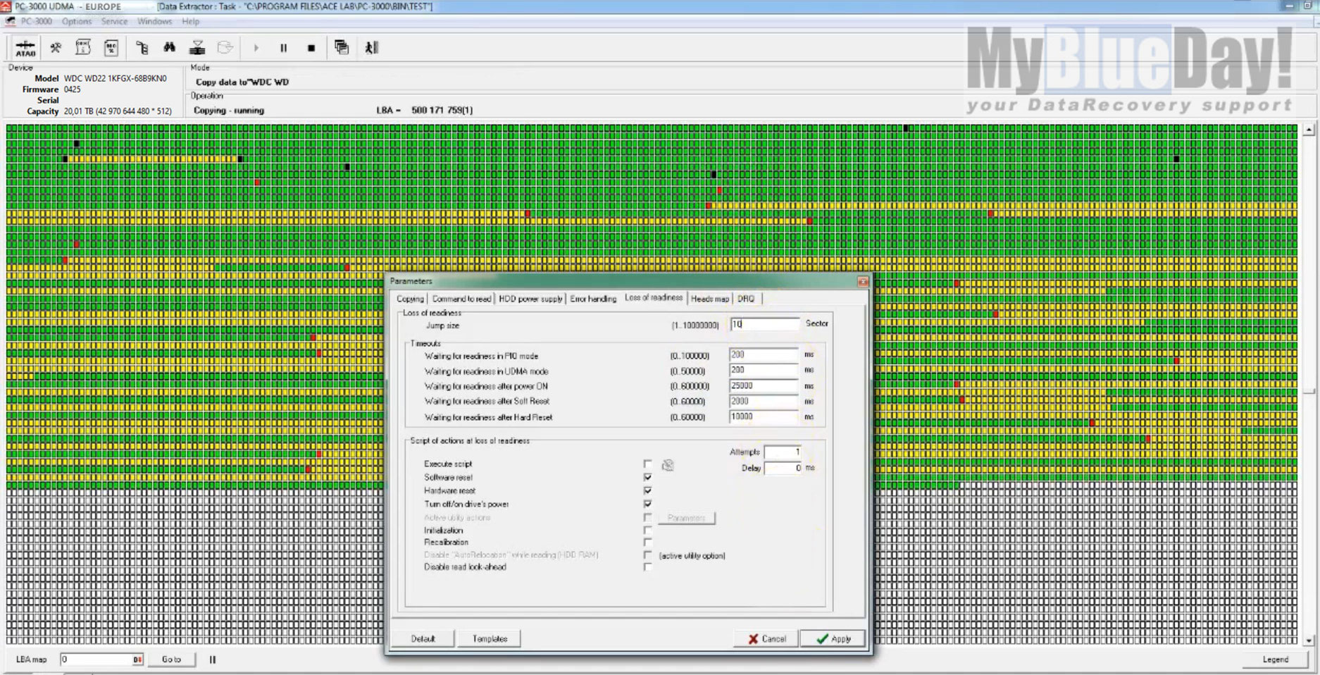The height and width of the screenshot is (675, 1320).
Task: Click the grayed Parameters button
Action: click(x=687, y=518)
